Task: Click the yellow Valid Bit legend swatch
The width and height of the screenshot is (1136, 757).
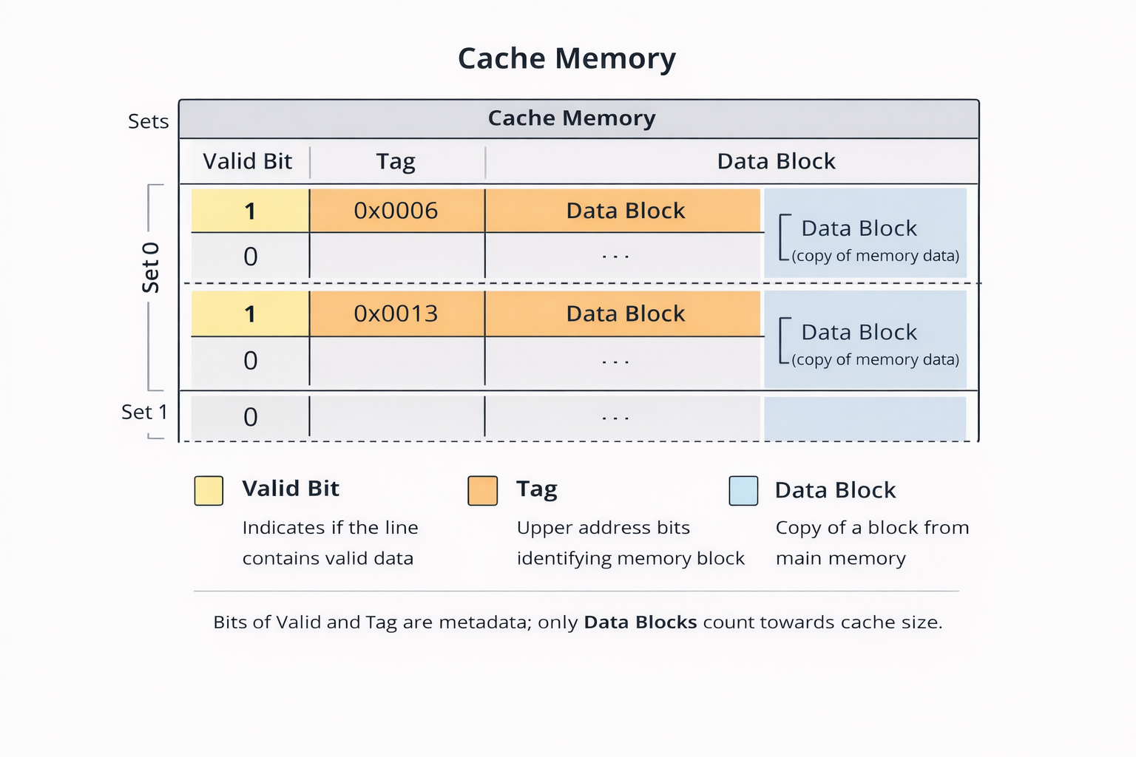Action: coord(209,491)
